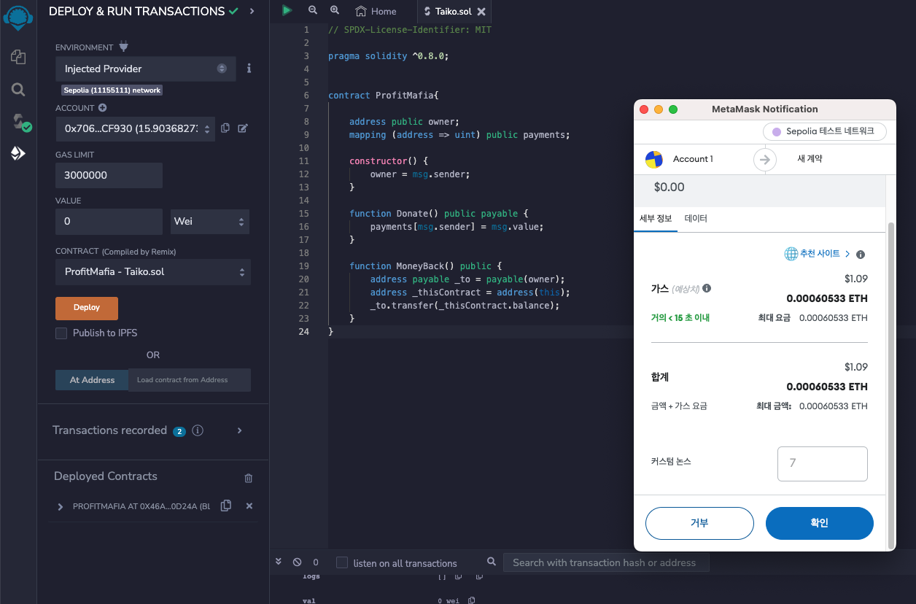Viewport: 916px width, 604px height.
Task: Click 'function MoneyBack() public {' code line
Action: (x=425, y=266)
